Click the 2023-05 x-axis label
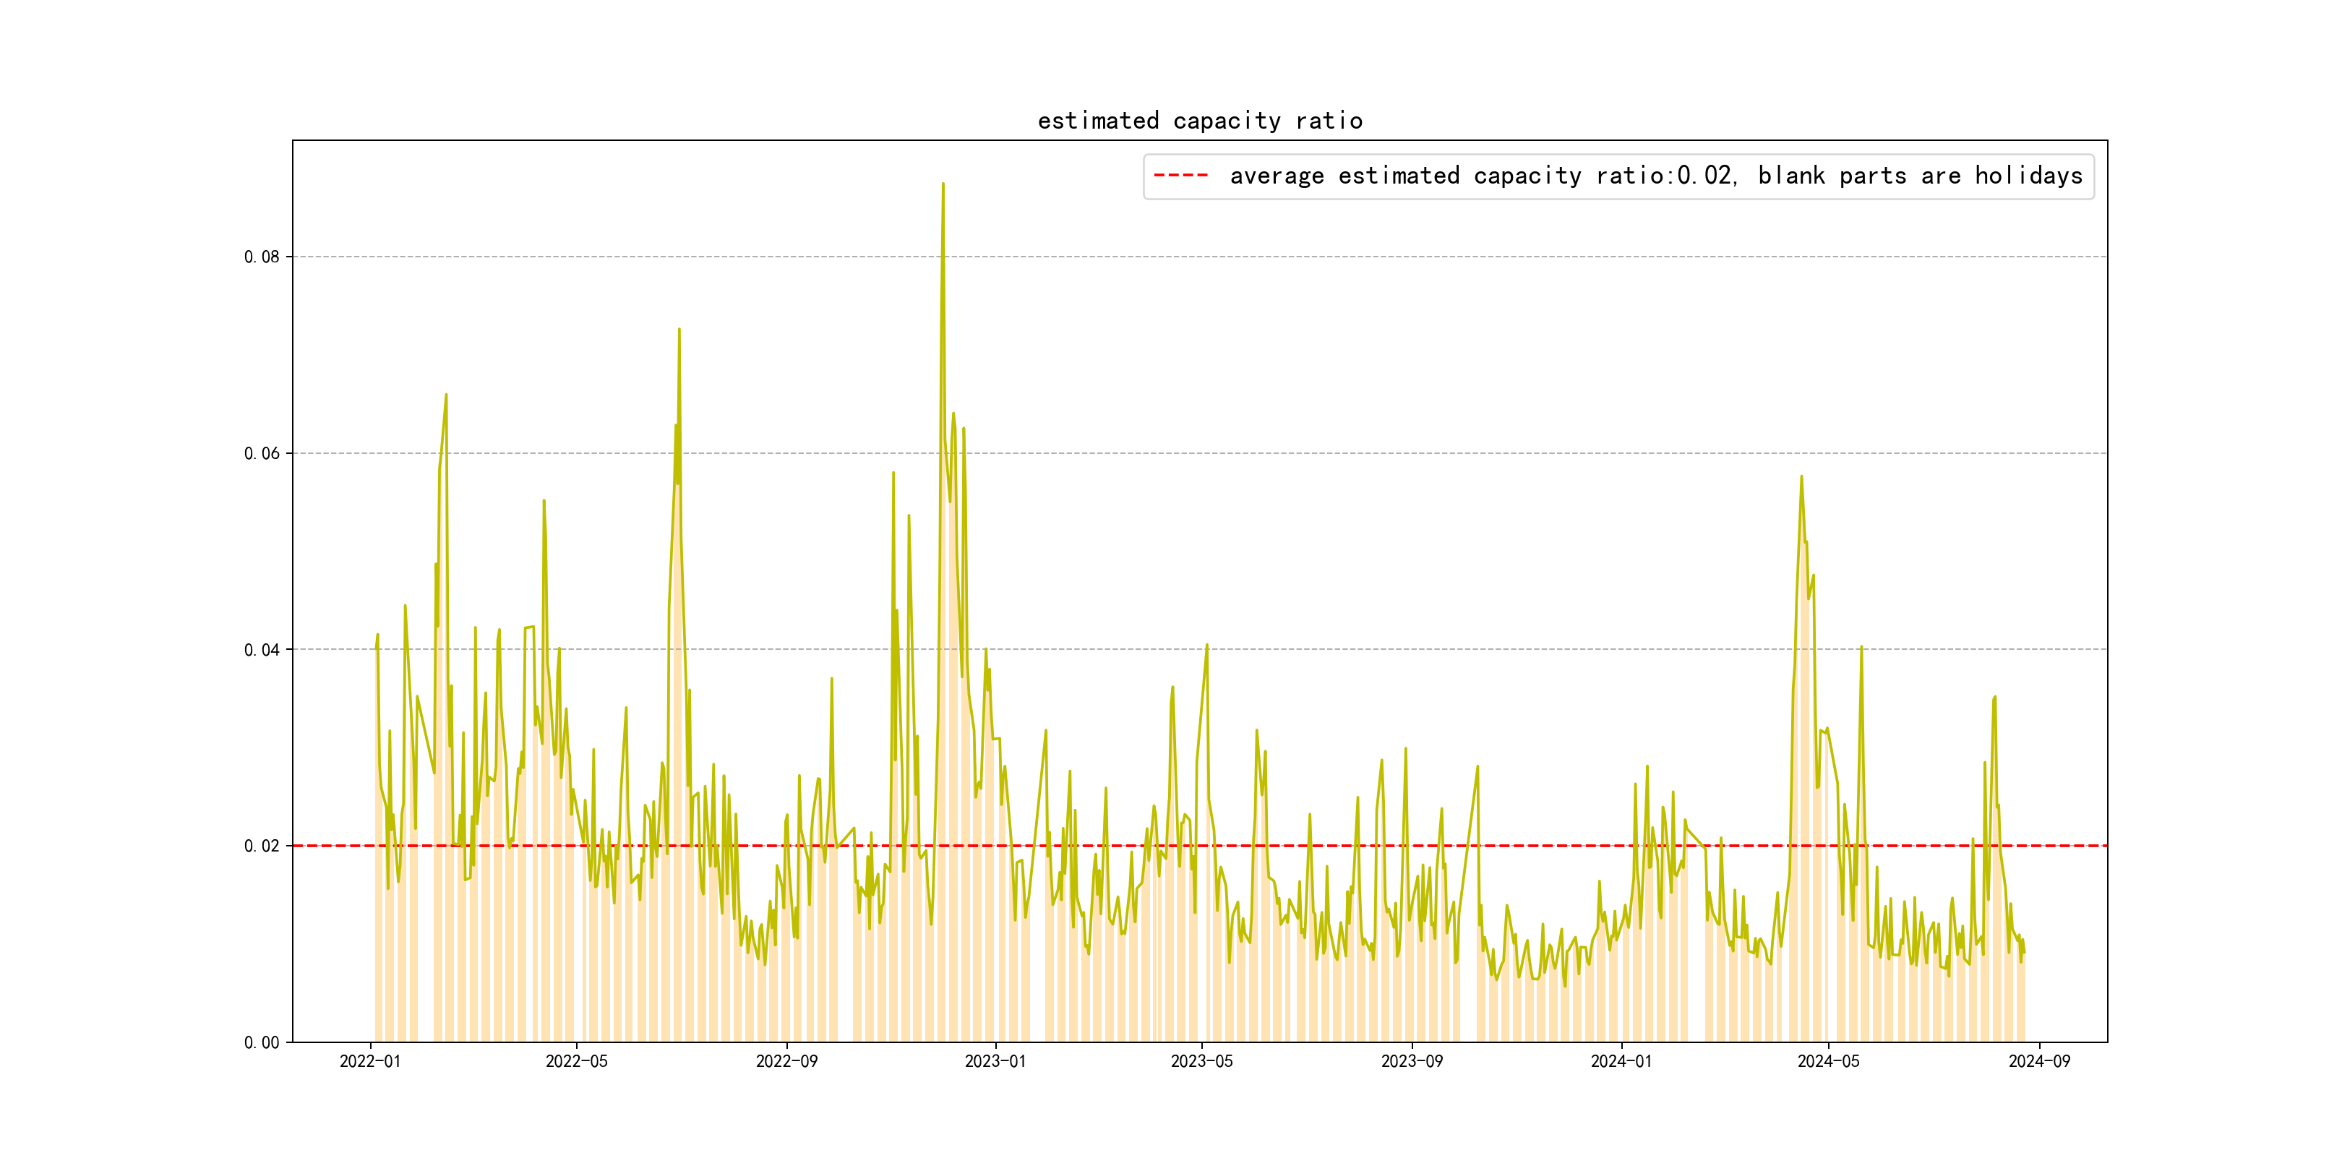 pyautogui.click(x=1201, y=1062)
